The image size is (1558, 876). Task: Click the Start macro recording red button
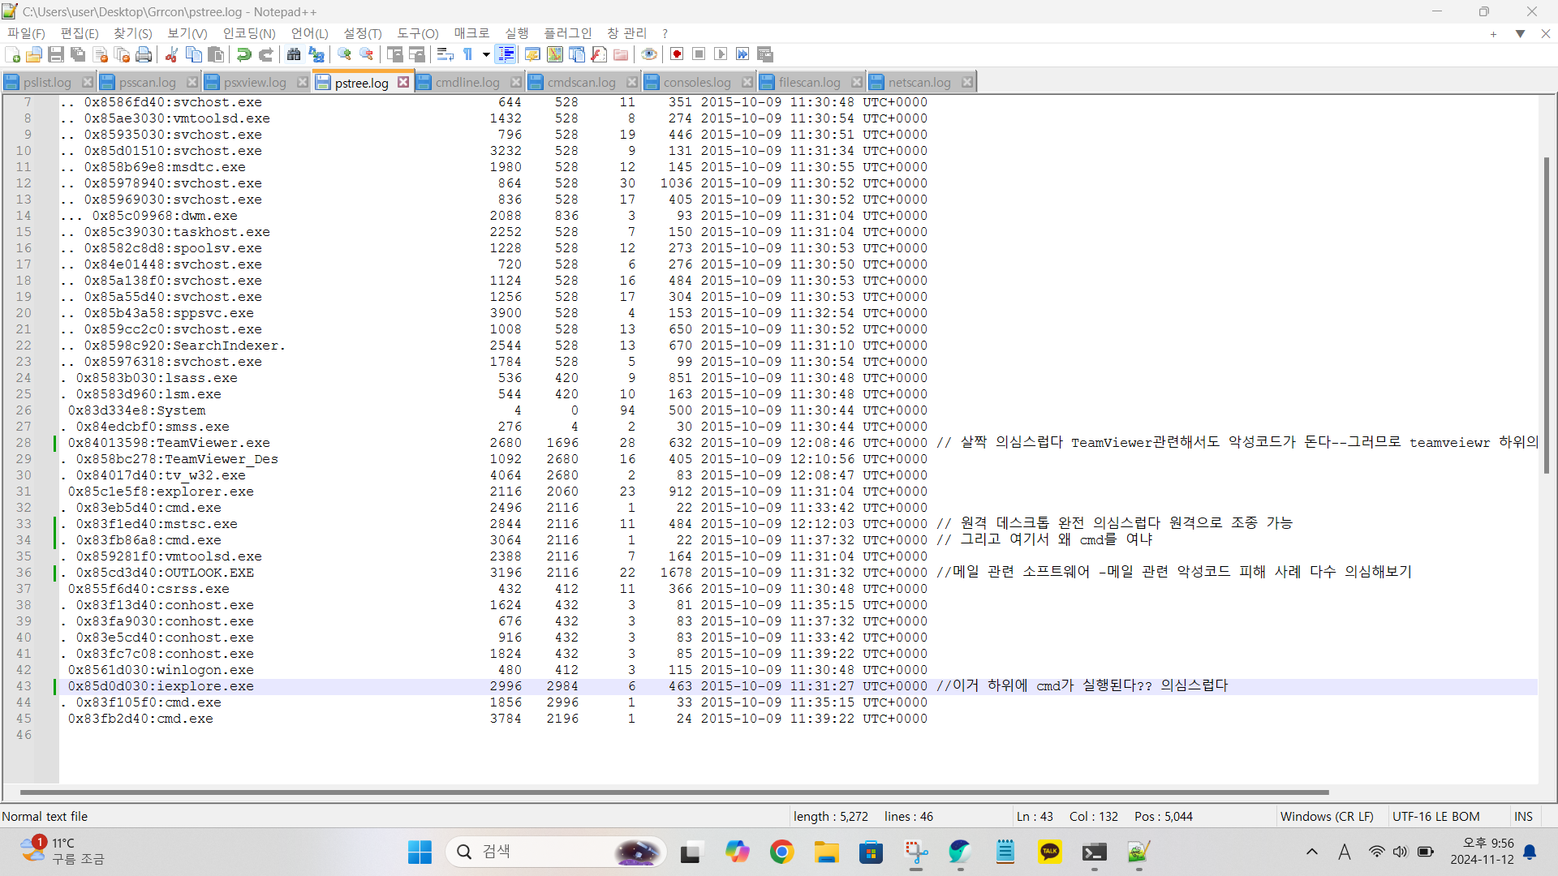tap(677, 54)
